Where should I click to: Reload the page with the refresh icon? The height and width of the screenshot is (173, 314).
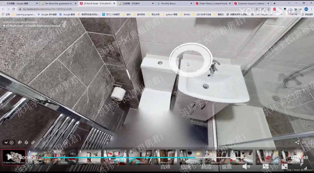point(13,9)
